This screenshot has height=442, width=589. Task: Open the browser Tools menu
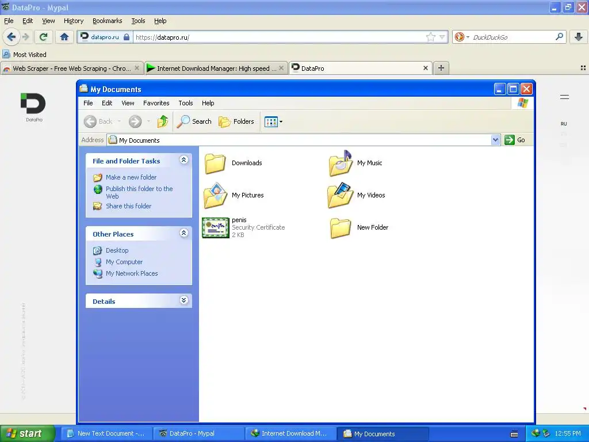click(x=138, y=21)
